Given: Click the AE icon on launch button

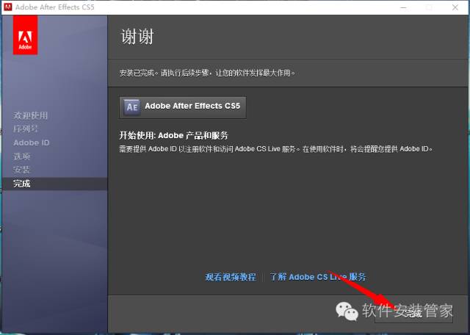Looking at the screenshot, I should (x=132, y=107).
